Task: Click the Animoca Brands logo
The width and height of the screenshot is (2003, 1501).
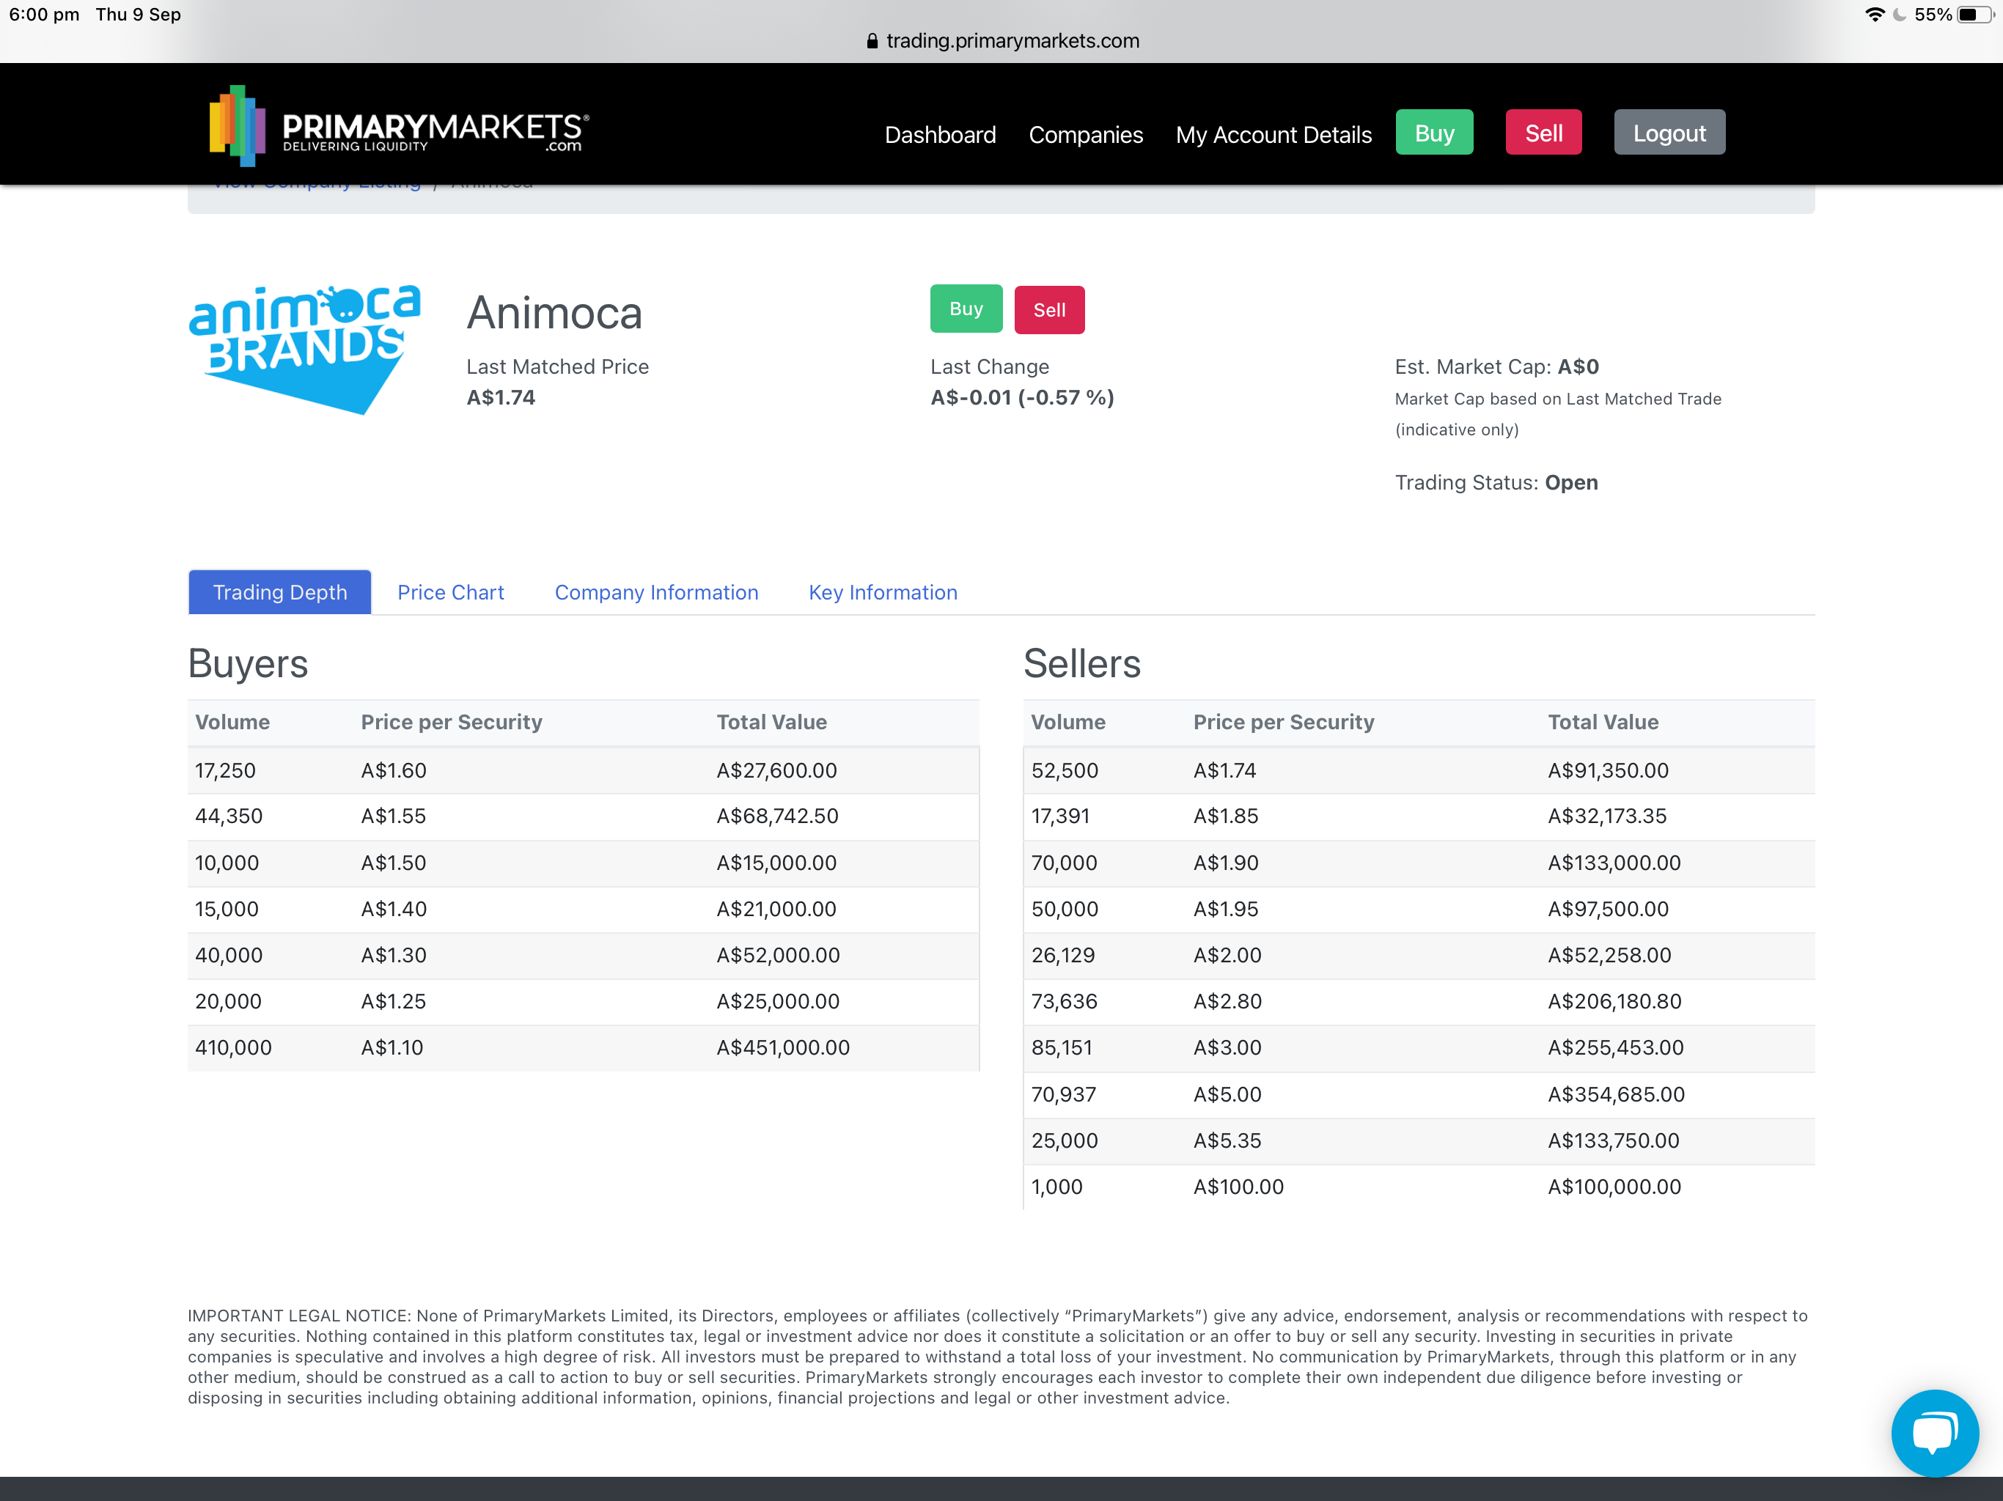Action: click(305, 349)
